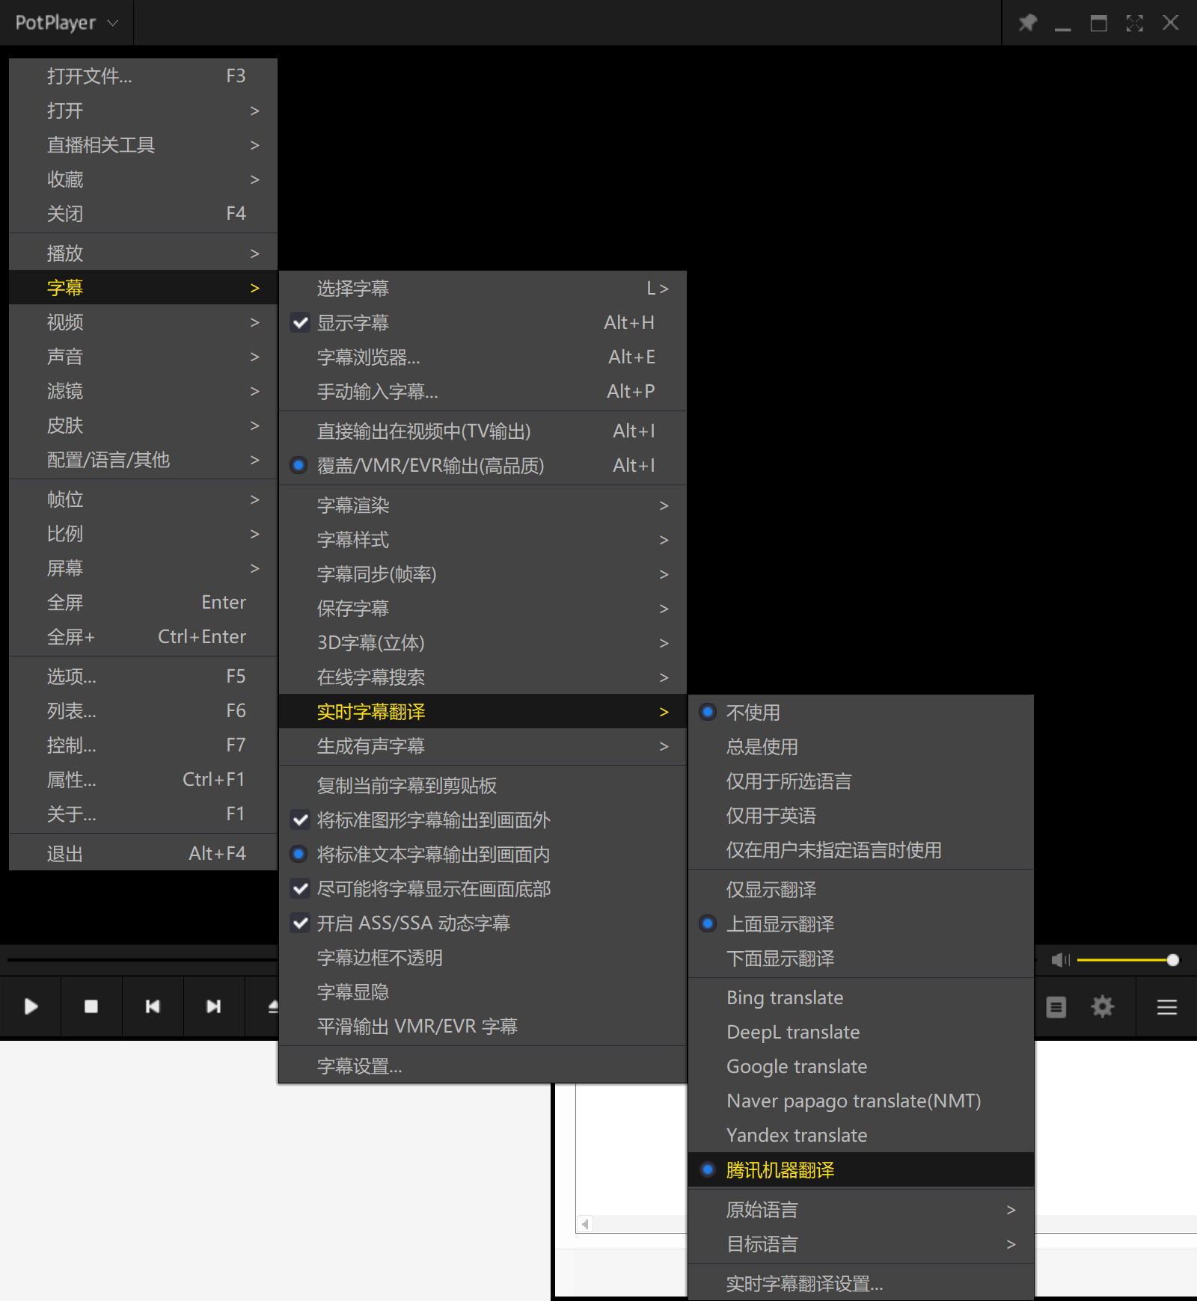1197x1301 pixels.
Task: Select Google translate engine
Action: click(861, 1067)
